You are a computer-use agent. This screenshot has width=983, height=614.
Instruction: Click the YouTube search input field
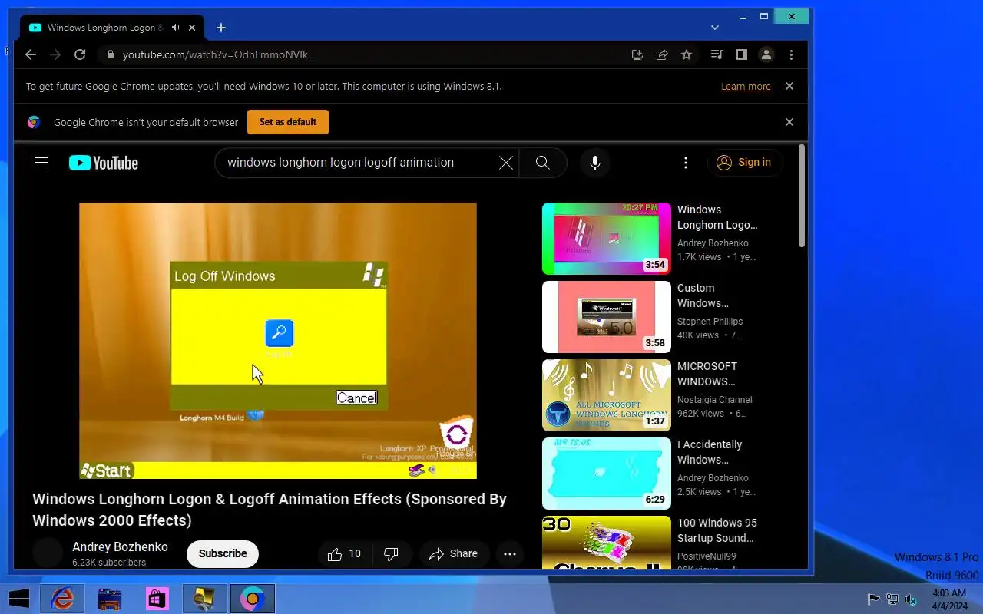pyautogui.click(x=359, y=163)
